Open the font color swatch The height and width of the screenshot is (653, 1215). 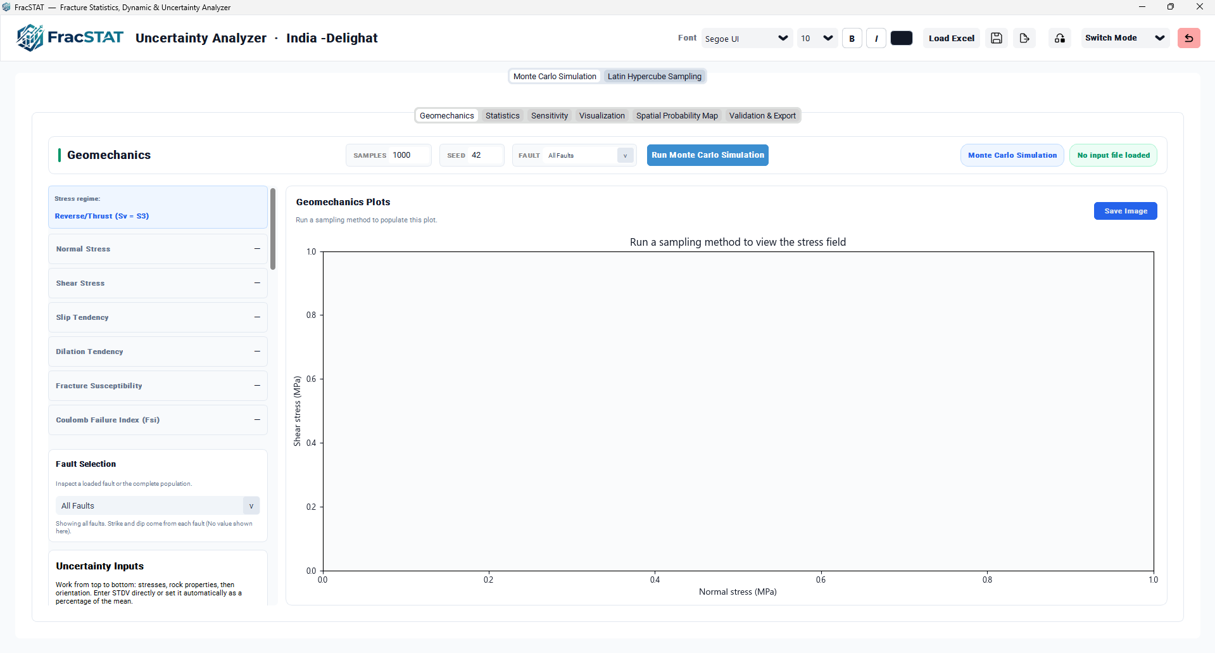tap(902, 38)
